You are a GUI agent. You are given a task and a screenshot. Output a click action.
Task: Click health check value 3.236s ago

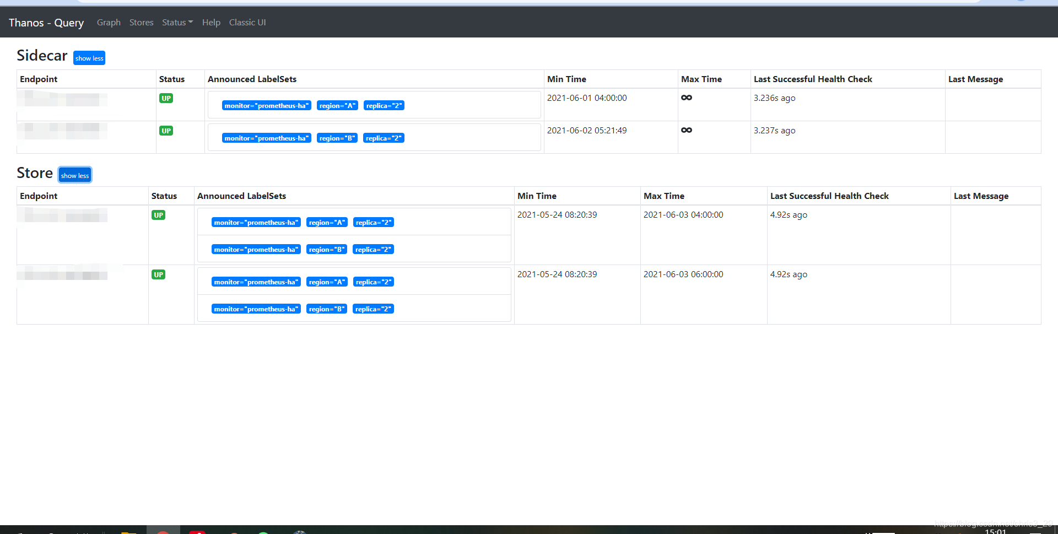(774, 98)
